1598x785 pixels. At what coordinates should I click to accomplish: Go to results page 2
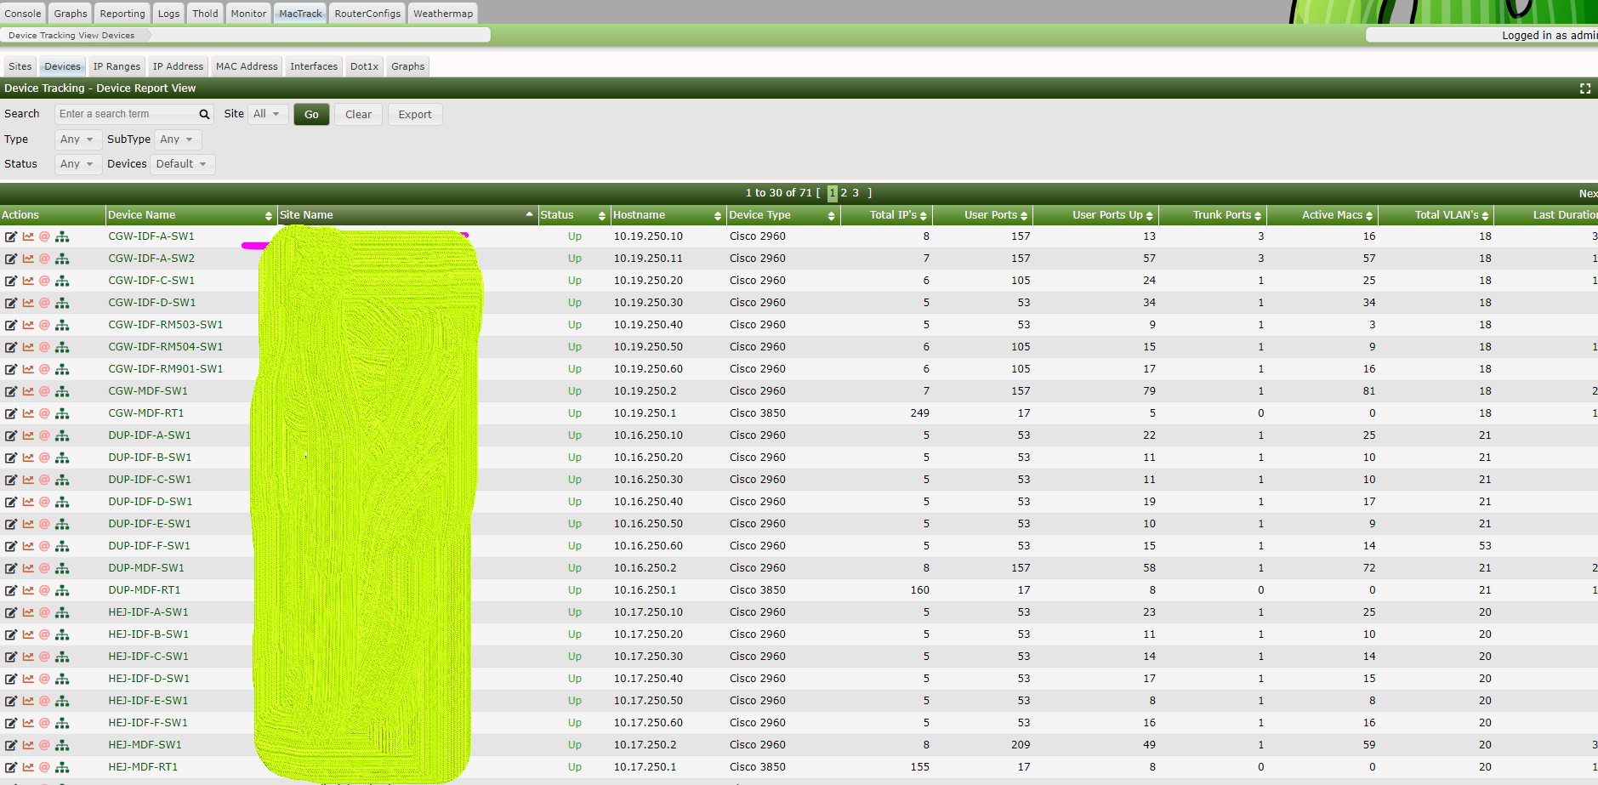point(844,193)
